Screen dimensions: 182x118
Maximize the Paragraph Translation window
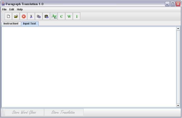[172, 4]
